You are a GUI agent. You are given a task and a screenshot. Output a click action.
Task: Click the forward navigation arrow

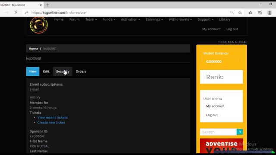point(6,12)
